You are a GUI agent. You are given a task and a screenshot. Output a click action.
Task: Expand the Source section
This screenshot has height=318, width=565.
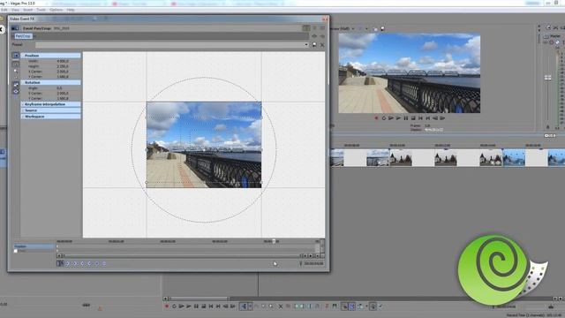[x=50, y=110]
